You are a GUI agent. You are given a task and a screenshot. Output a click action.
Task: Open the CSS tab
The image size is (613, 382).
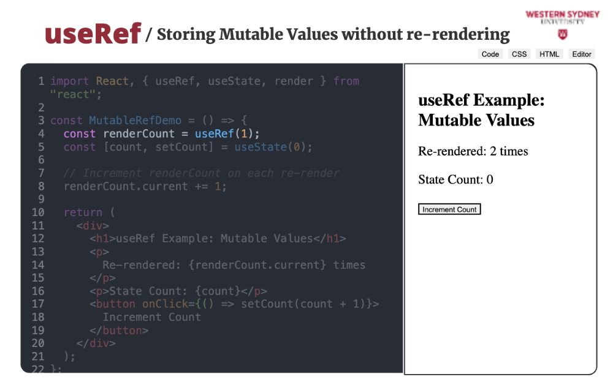click(519, 54)
